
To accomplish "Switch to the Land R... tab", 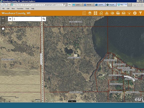I will pyautogui.click(x=100, y=5).
